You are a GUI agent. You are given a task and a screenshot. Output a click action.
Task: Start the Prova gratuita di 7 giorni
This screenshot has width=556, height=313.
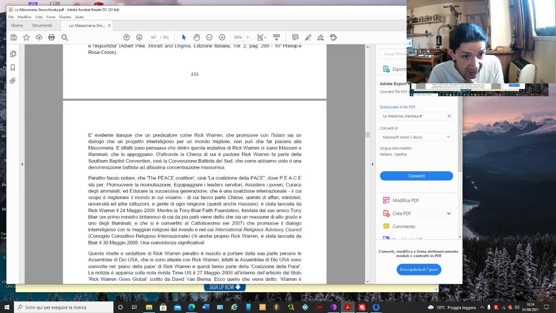[419, 270]
